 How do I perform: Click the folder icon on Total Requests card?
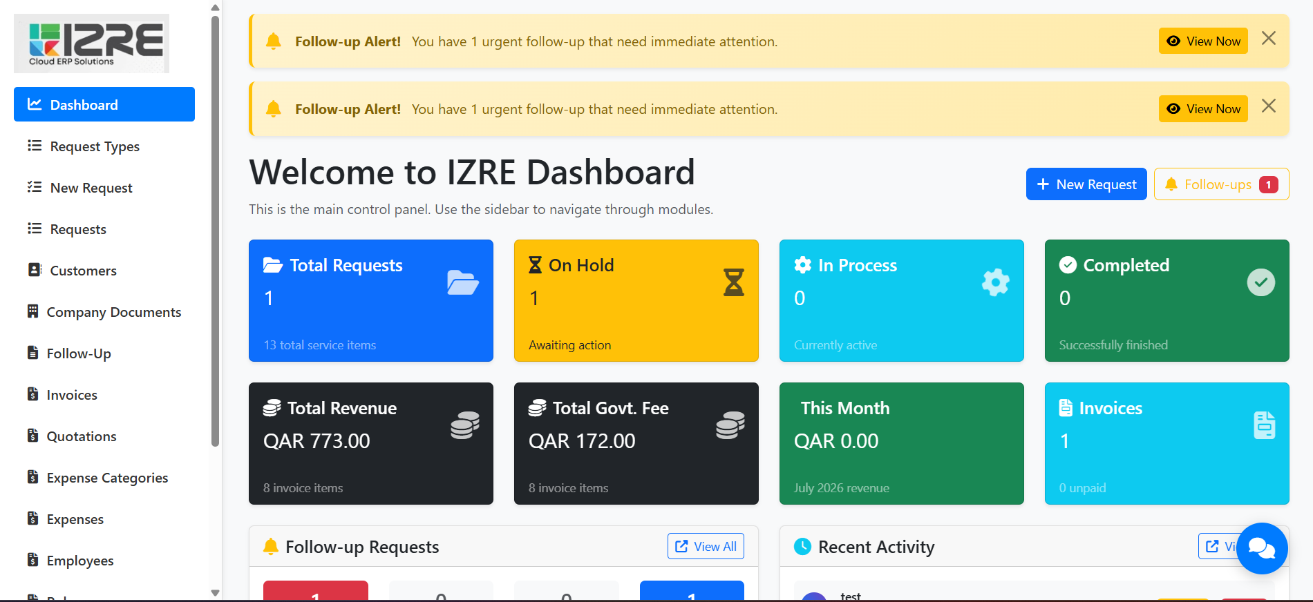click(462, 282)
